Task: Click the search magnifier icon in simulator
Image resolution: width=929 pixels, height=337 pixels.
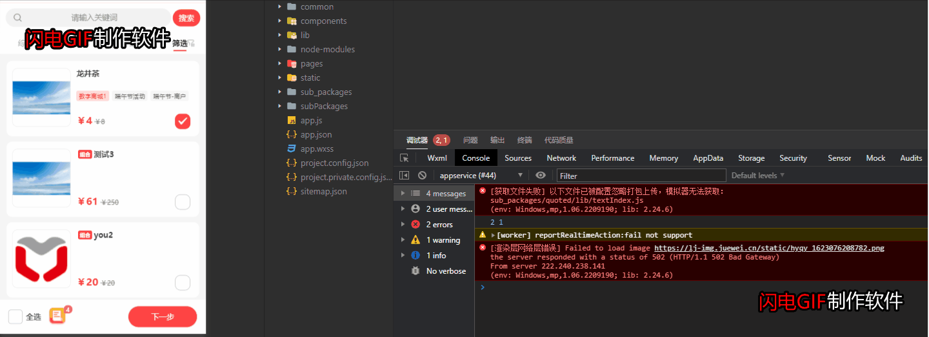Action: (x=17, y=18)
